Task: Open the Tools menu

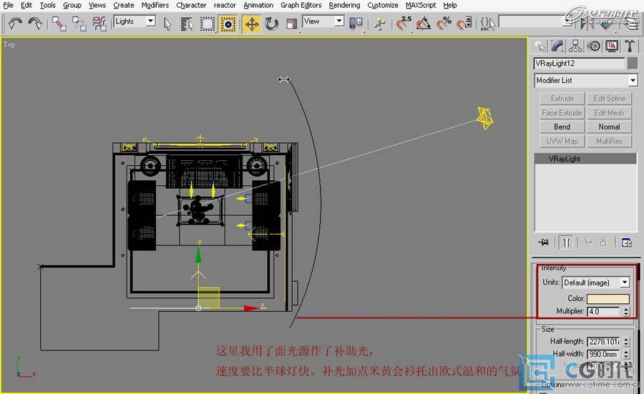Action: click(48, 5)
